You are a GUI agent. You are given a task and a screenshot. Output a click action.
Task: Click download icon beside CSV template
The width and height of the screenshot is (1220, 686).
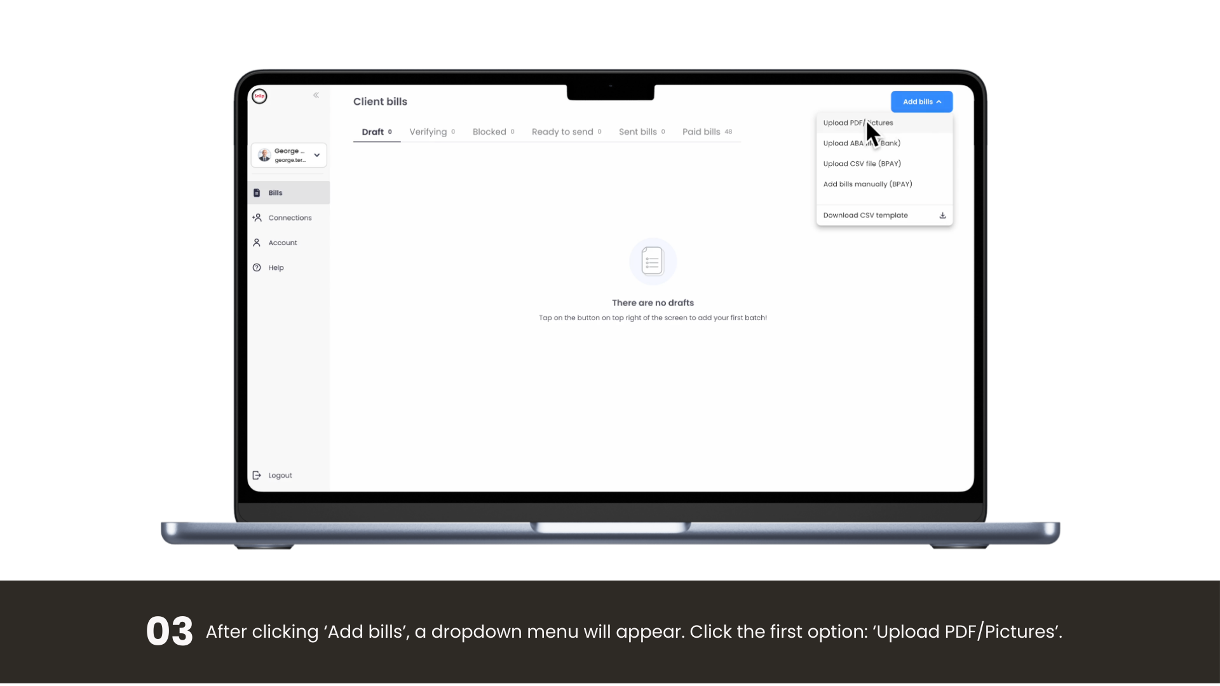[942, 215]
